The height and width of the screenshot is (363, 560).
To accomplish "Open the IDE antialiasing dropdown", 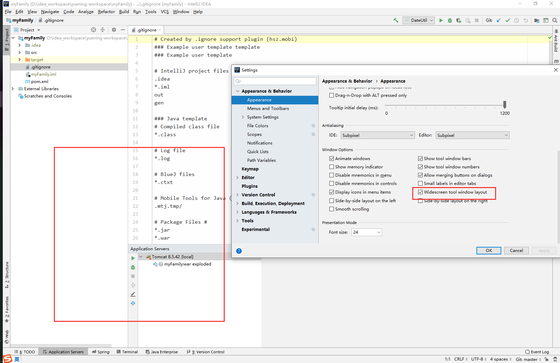I will pyautogui.click(x=378, y=136).
